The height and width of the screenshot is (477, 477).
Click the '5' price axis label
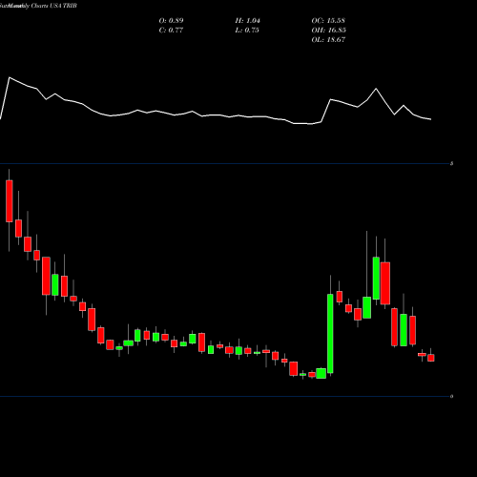point(451,164)
